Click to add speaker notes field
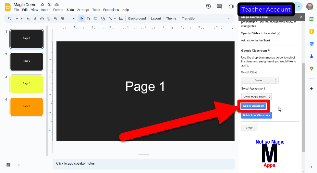The width and height of the screenshot is (317, 173). 143,164
